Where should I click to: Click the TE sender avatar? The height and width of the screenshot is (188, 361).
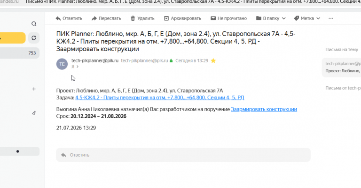click(x=62, y=64)
